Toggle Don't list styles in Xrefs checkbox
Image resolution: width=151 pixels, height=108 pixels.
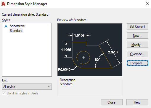(x=4, y=93)
